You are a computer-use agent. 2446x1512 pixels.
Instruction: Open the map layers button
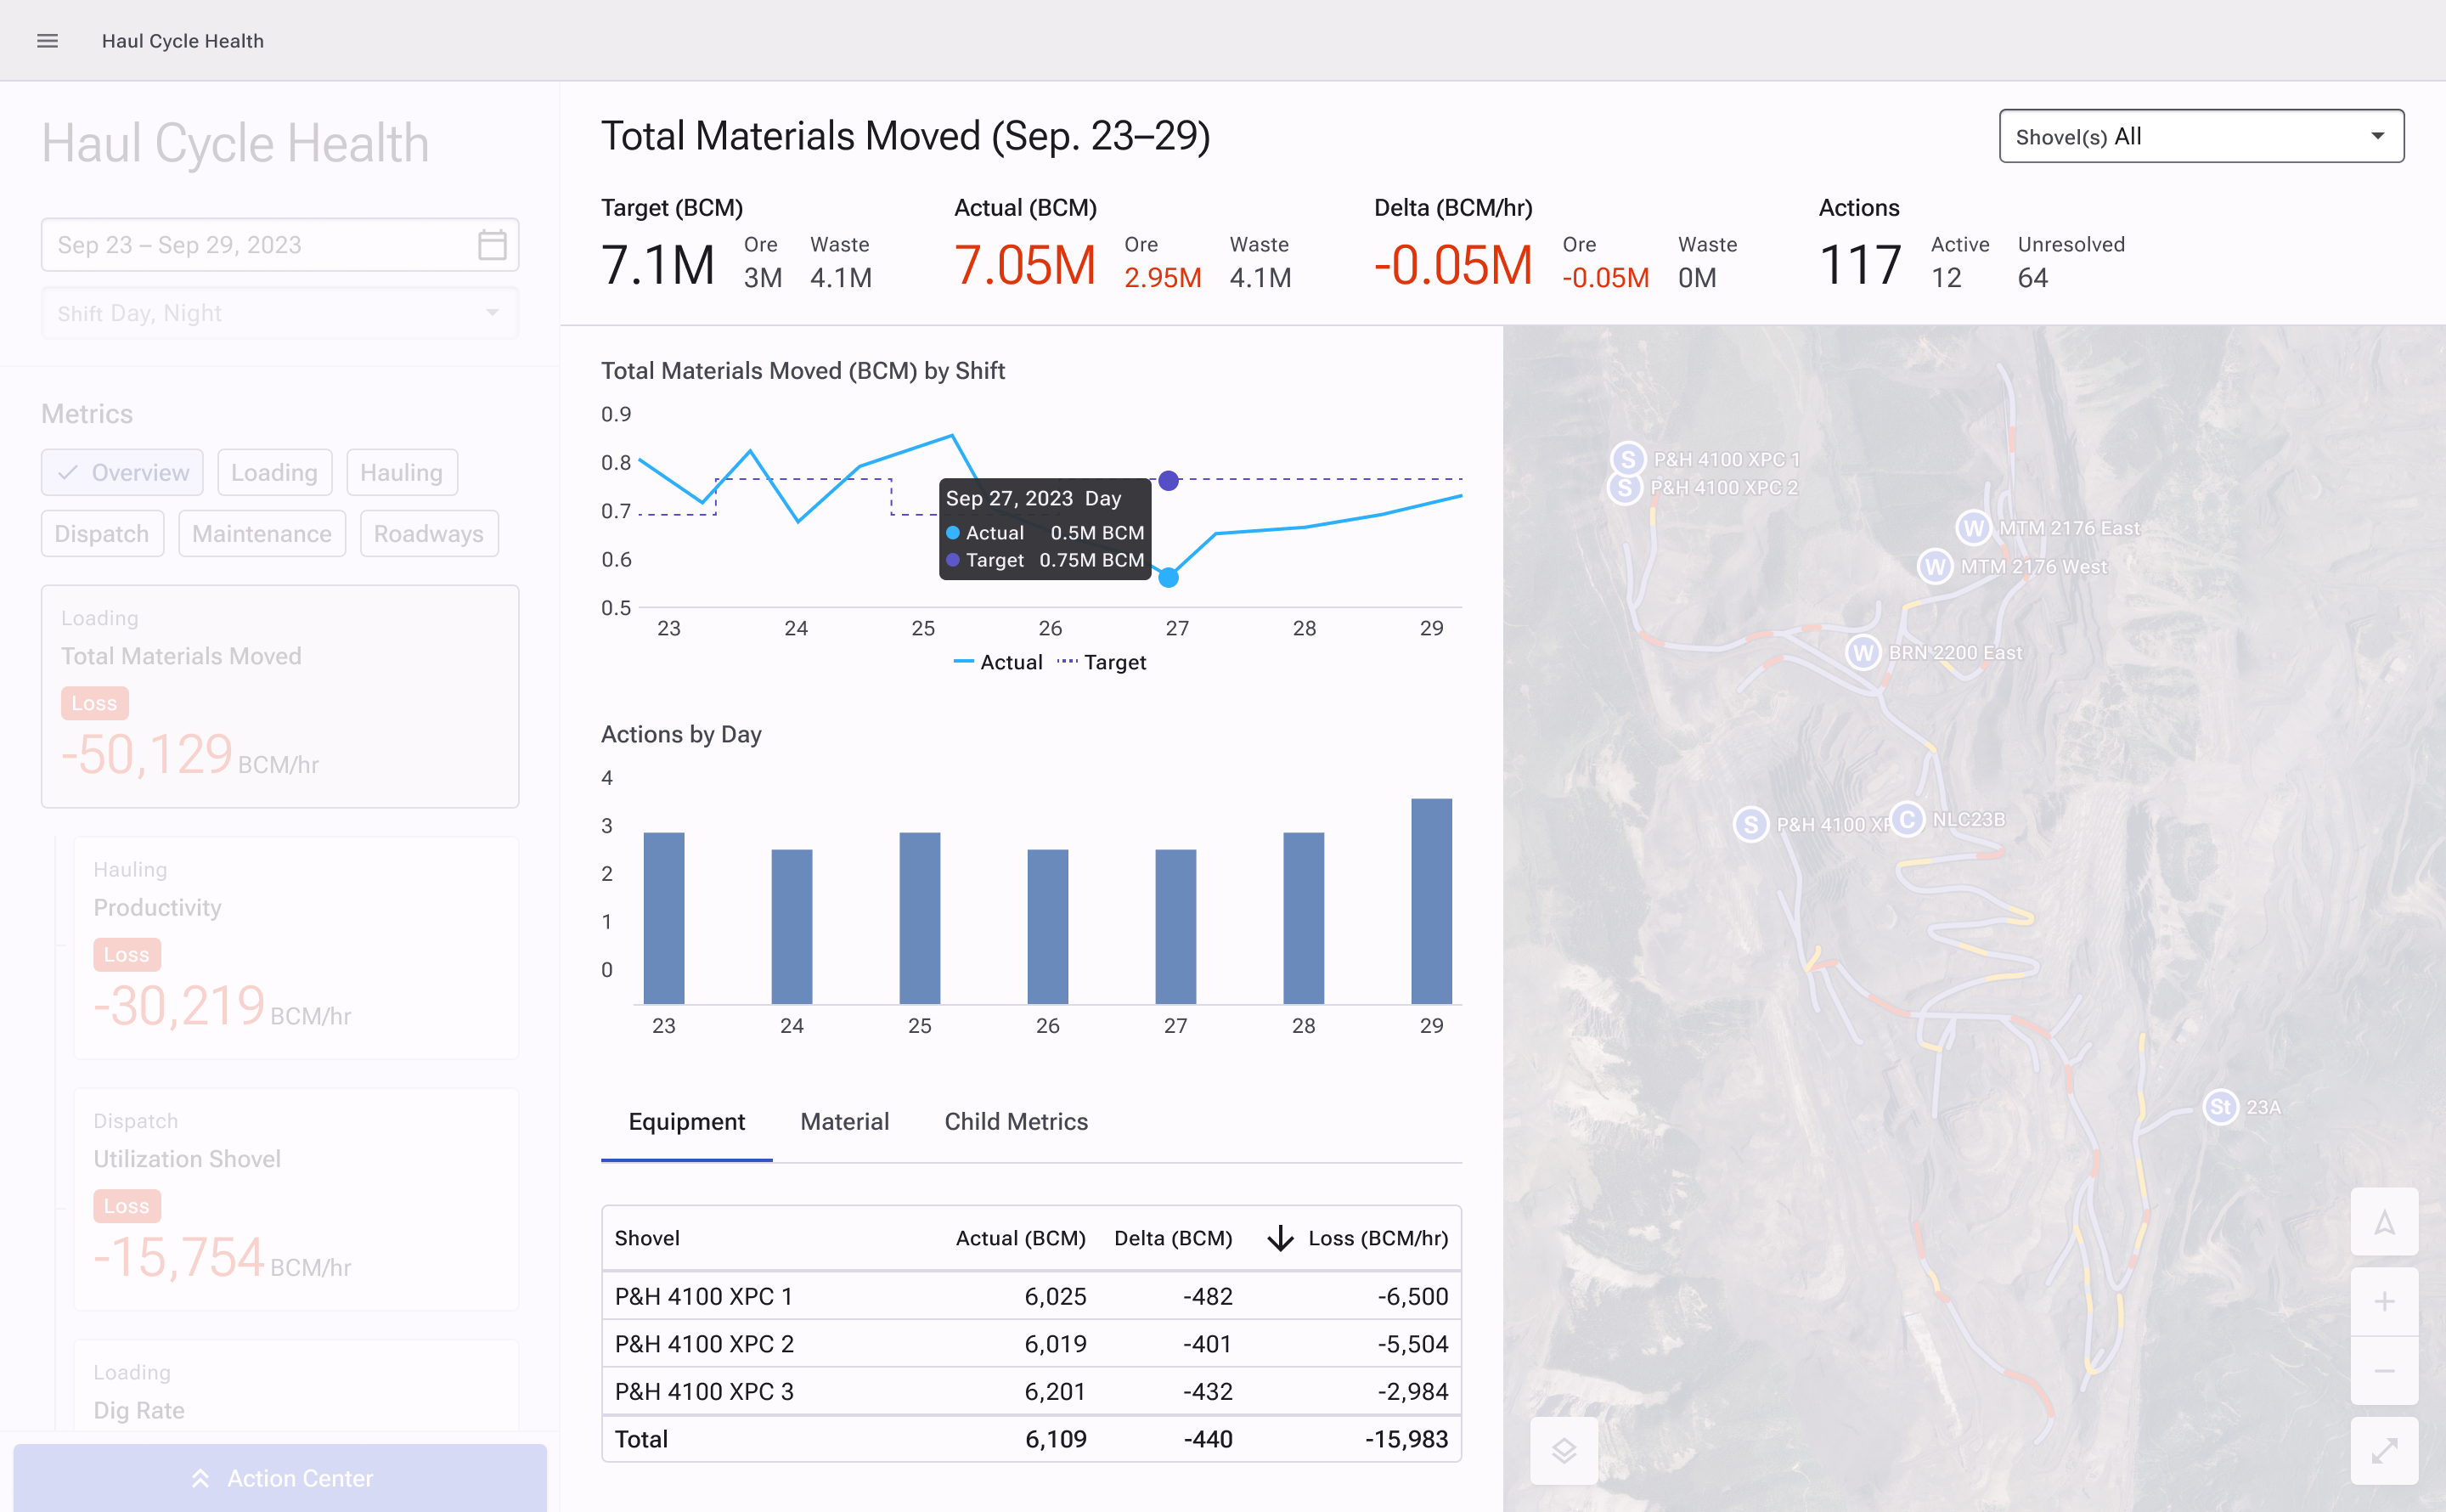tap(1564, 1450)
